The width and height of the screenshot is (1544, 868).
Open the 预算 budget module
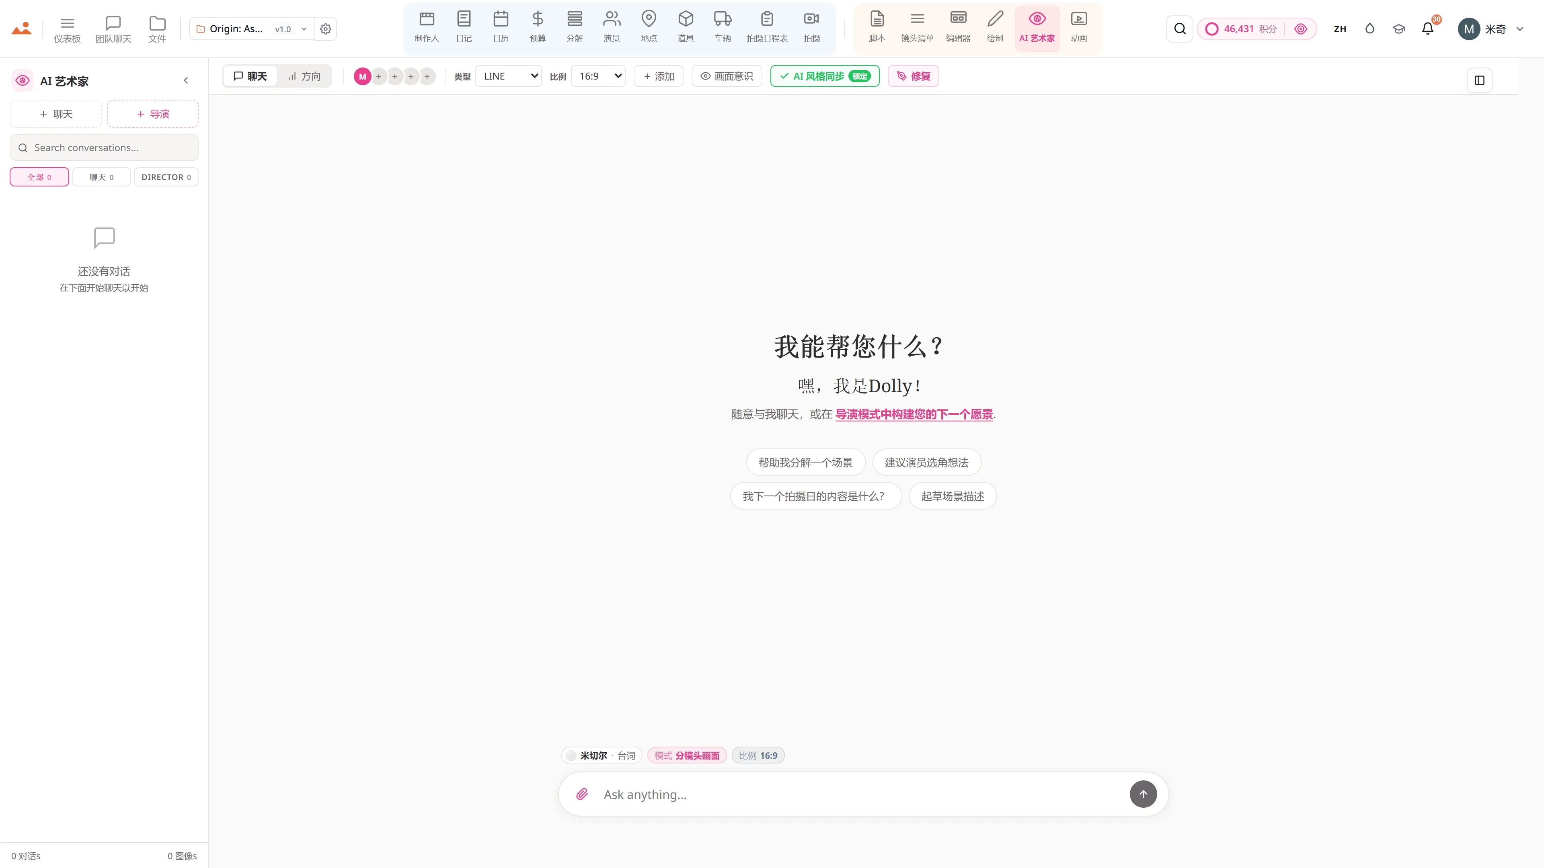[538, 28]
